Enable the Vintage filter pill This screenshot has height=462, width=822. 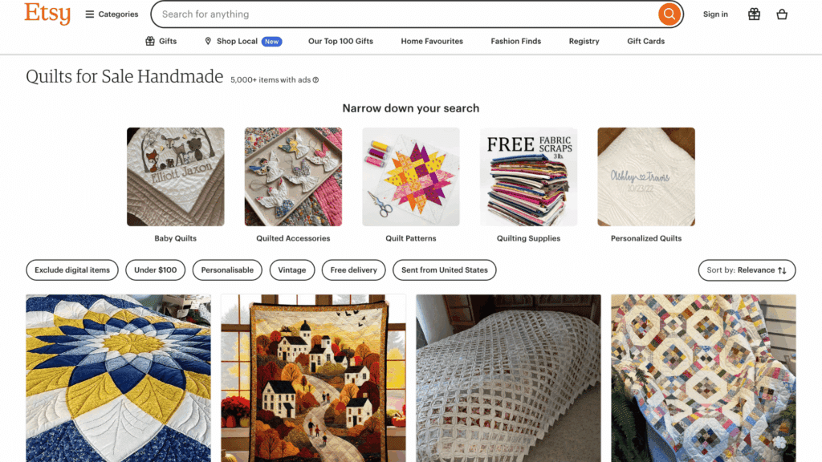pyautogui.click(x=291, y=270)
